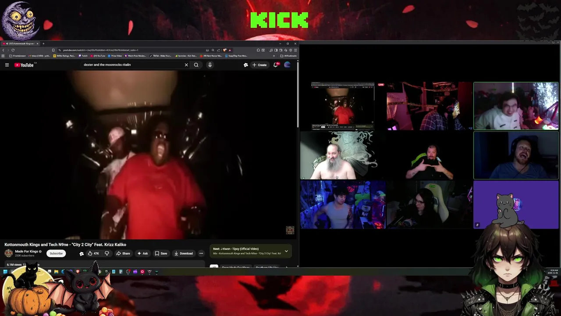Go back with browser back arrow
Viewport: 561px width, 316px height.
4,50
